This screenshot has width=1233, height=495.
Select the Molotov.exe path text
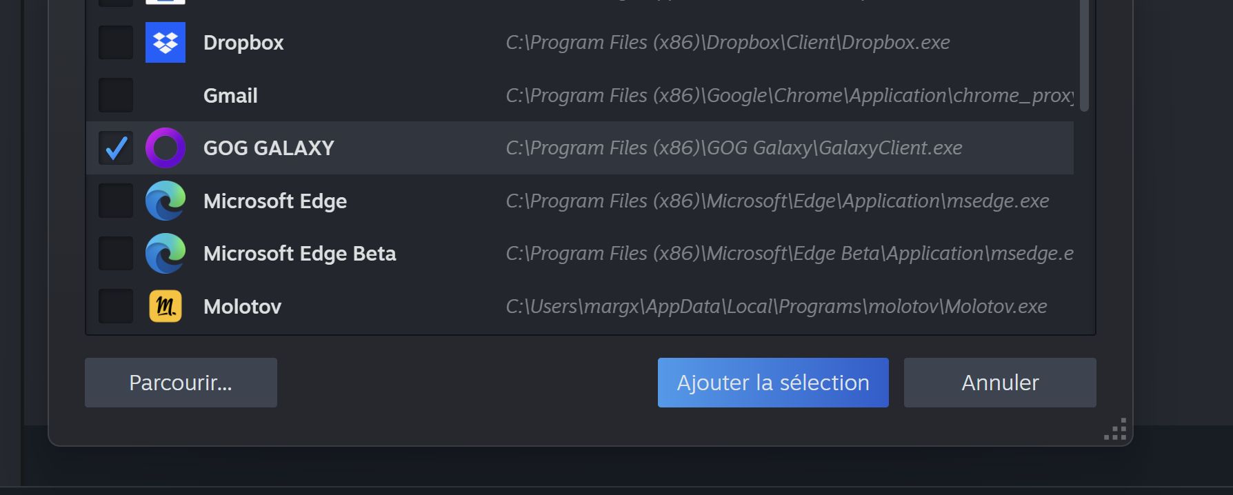click(776, 306)
